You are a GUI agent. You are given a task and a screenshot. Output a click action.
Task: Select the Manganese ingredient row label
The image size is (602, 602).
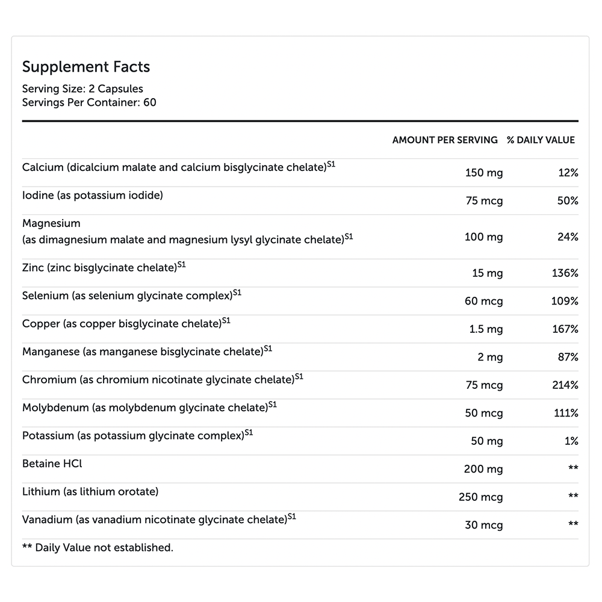[143, 352]
